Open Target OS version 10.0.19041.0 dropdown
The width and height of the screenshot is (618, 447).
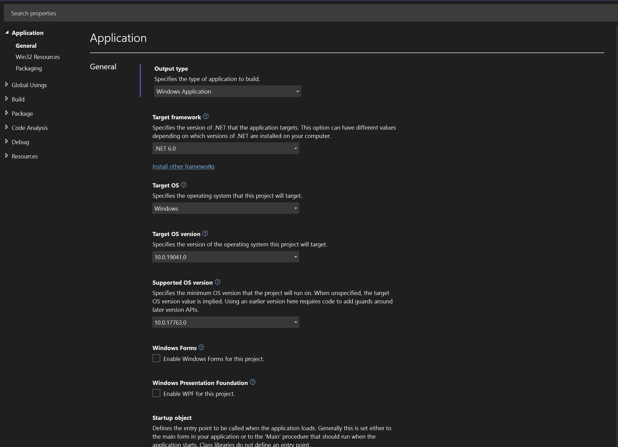pos(225,257)
